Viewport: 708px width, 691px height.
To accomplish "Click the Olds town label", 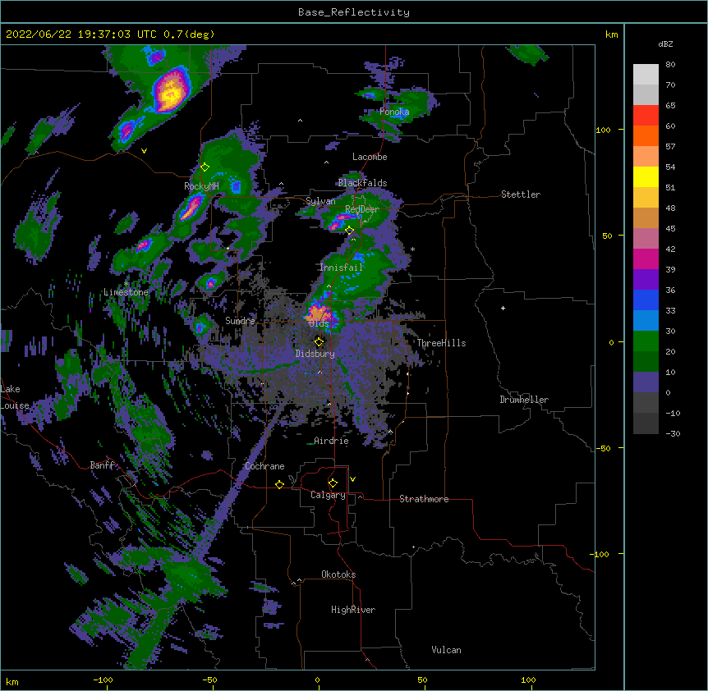I will 319,323.
